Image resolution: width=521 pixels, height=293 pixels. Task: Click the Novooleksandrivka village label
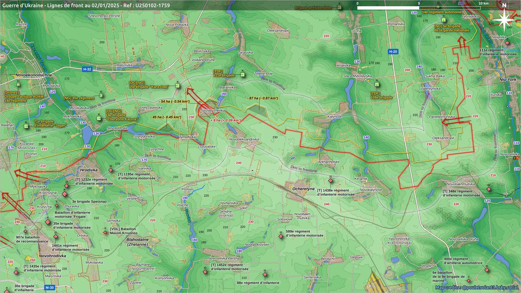244,139
